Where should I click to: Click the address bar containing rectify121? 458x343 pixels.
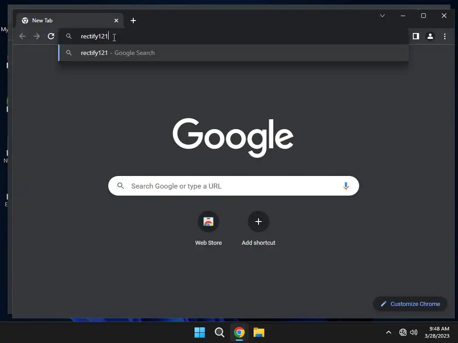tap(233, 36)
